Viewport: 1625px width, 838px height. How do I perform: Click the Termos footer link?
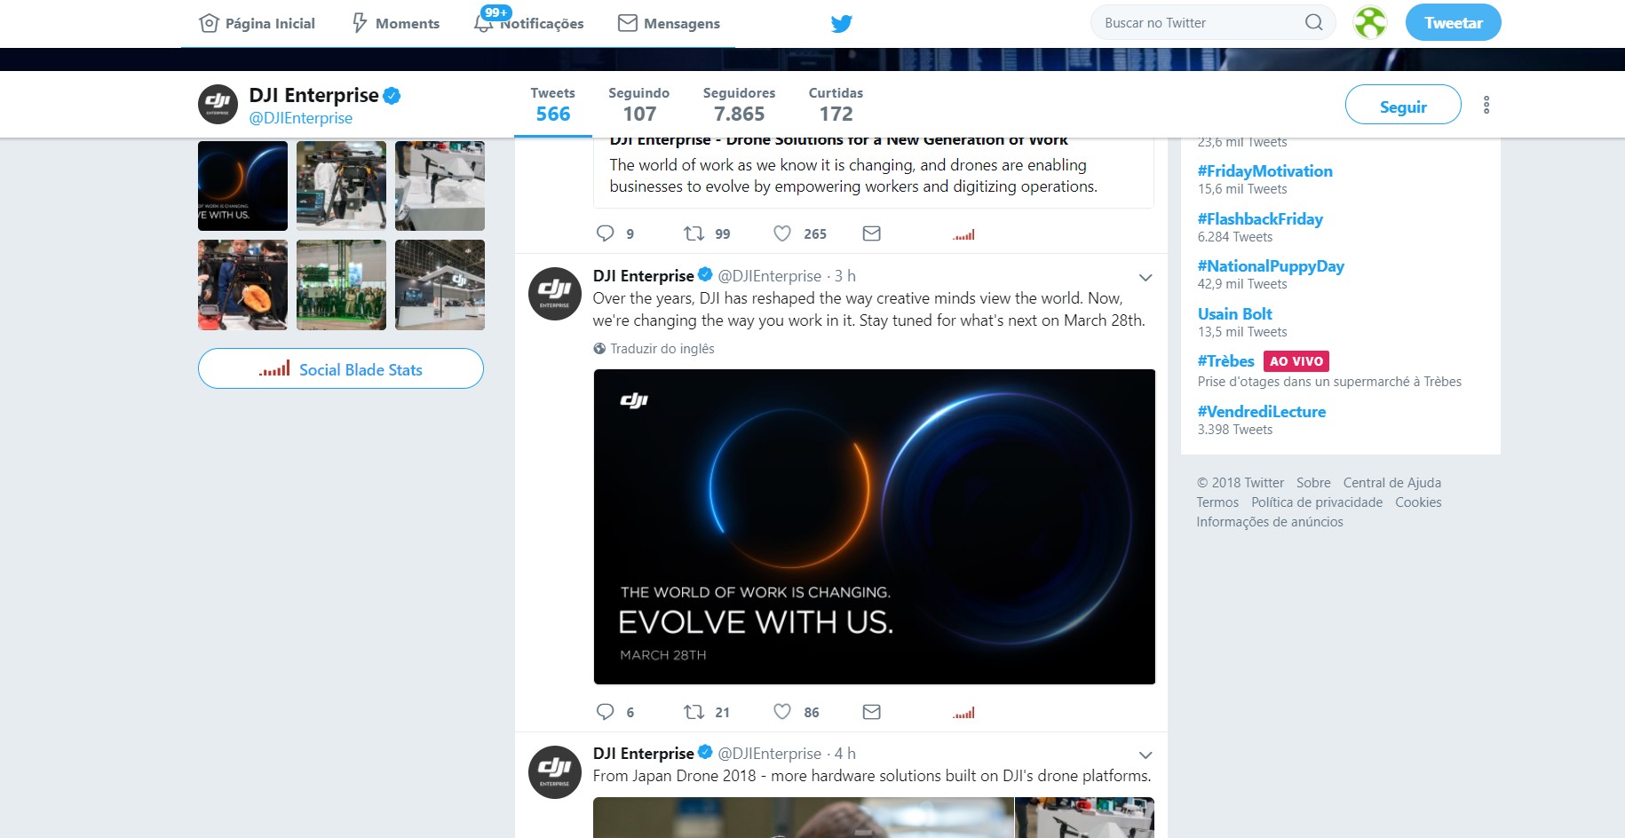pos(1217,502)
